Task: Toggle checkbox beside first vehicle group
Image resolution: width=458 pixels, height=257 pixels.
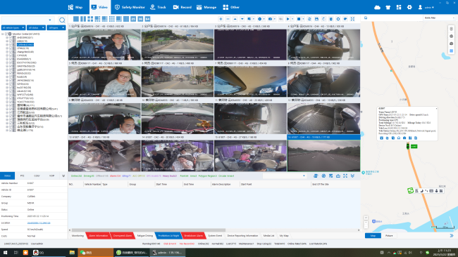Action: click(x=11, y=37)
